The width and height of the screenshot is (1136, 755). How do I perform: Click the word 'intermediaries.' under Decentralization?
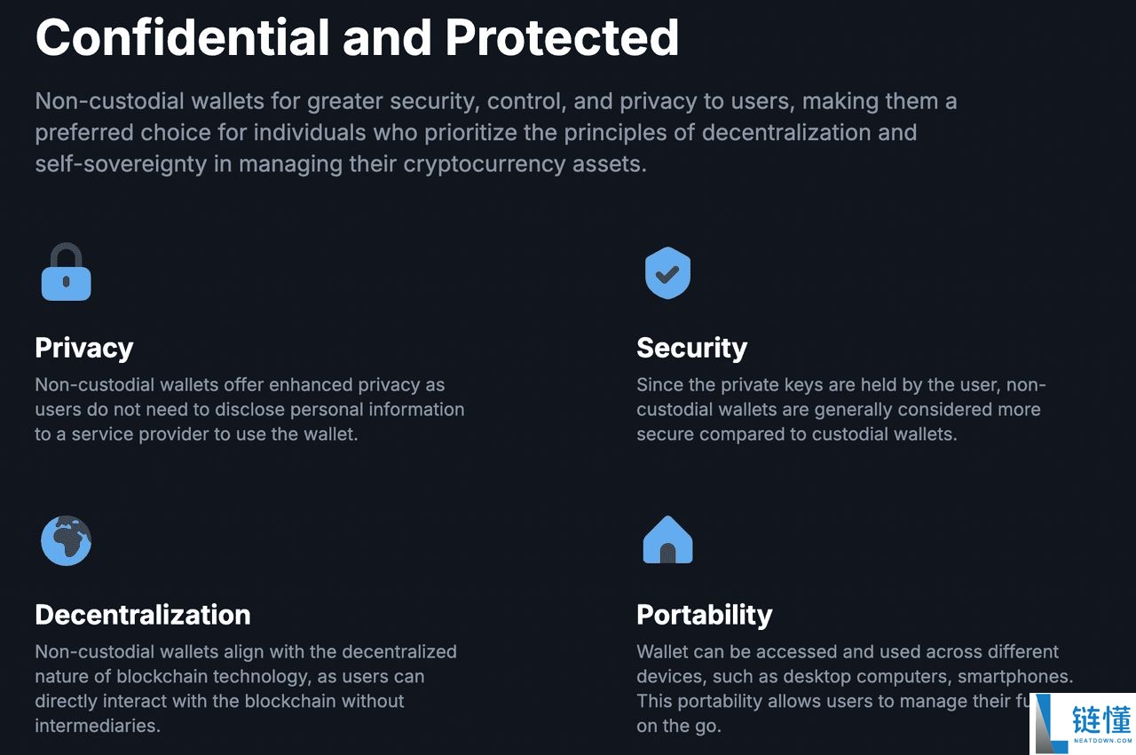(98, 726)
